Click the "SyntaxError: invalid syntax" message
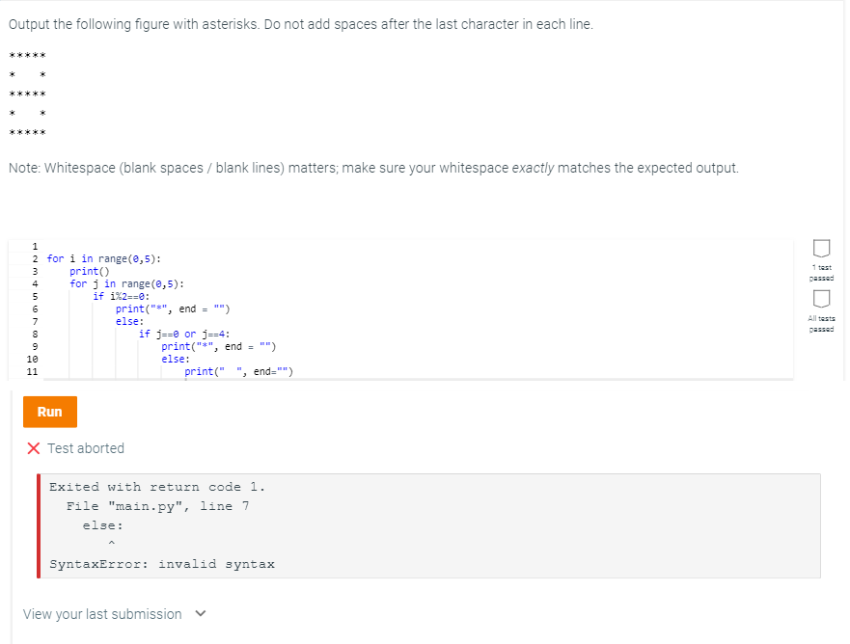The width and height of the screenshot is (850, 644). point(162,564)
